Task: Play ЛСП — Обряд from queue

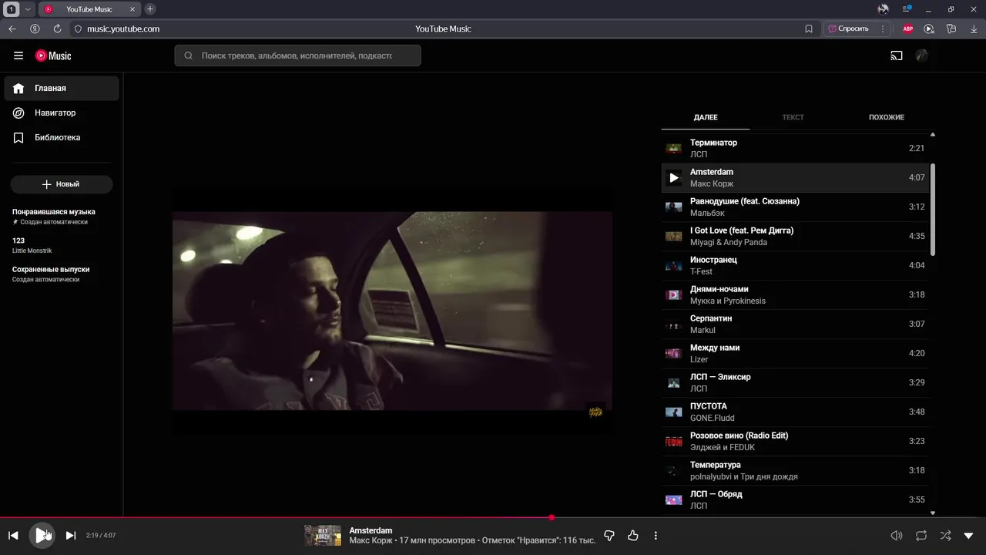Action: pyautogui.click(x=796, y=499)
